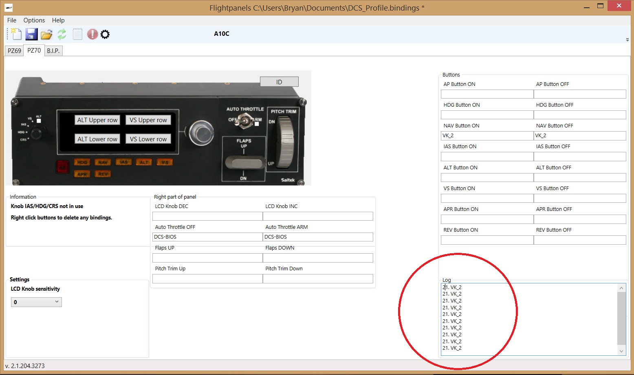Image resolution: width=634 pixels, height=375 pixels.
Task: Click the Auto Throttle OFF field showing DCS-BIOS
Action: pos(207,237)
